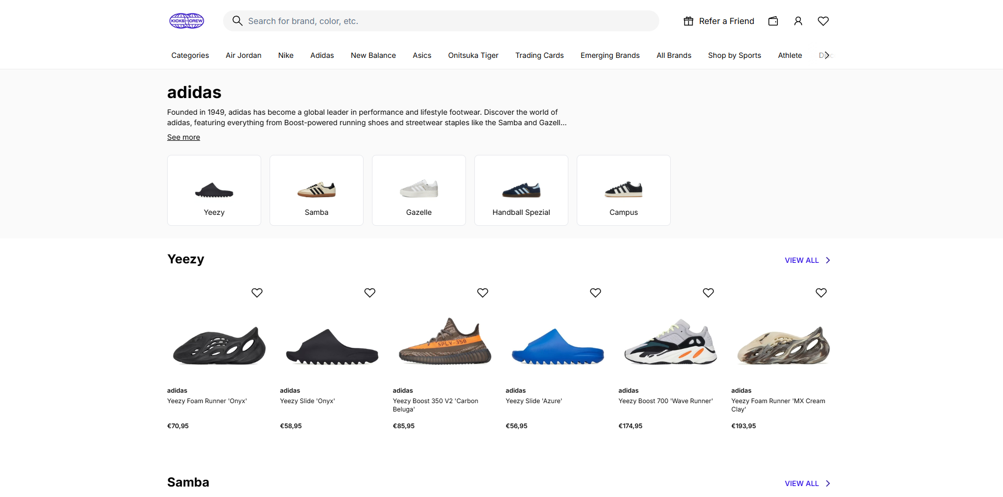Open the Categories menu

click(190, 55)
